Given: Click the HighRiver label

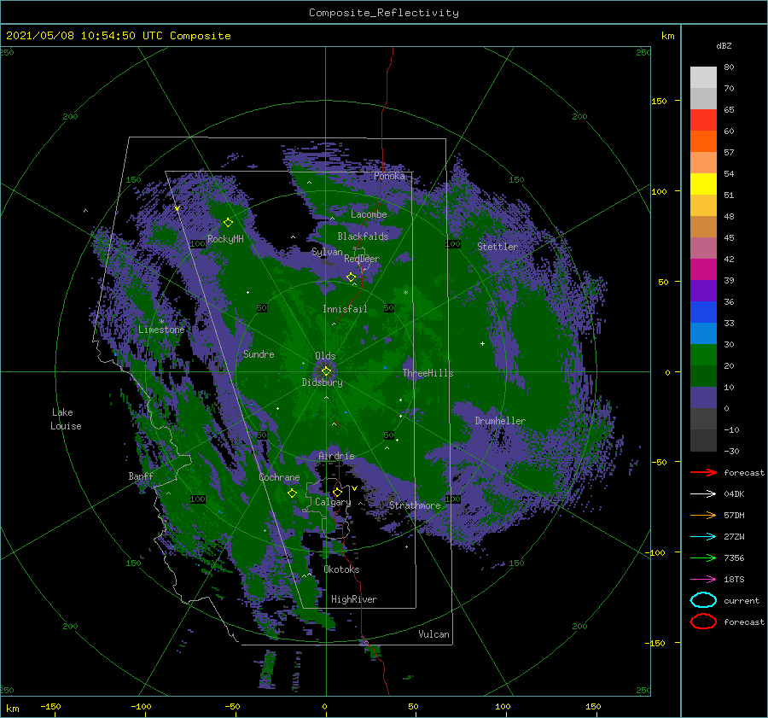Looking at the screenshot, I should (354, 599).
